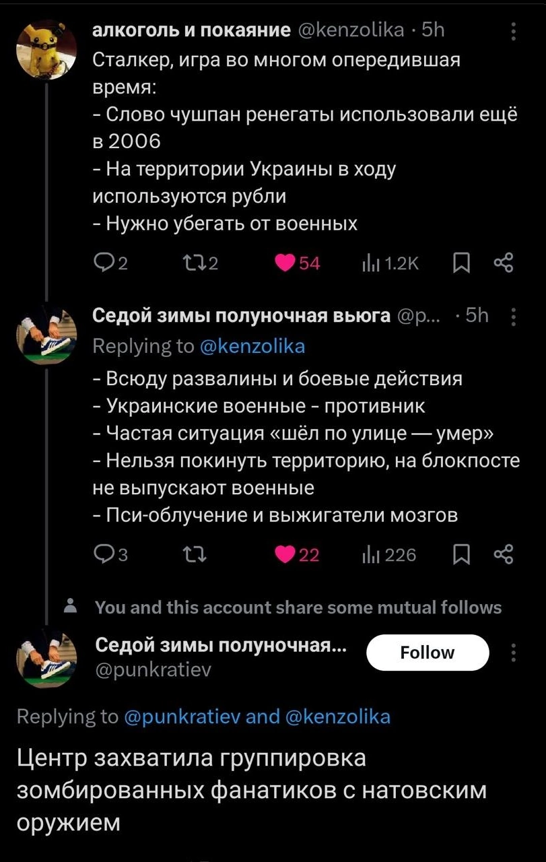This screenshot has height=862, width=546.
Task: Reply to the tweet with 3 replies
Action: coord(104,555)
